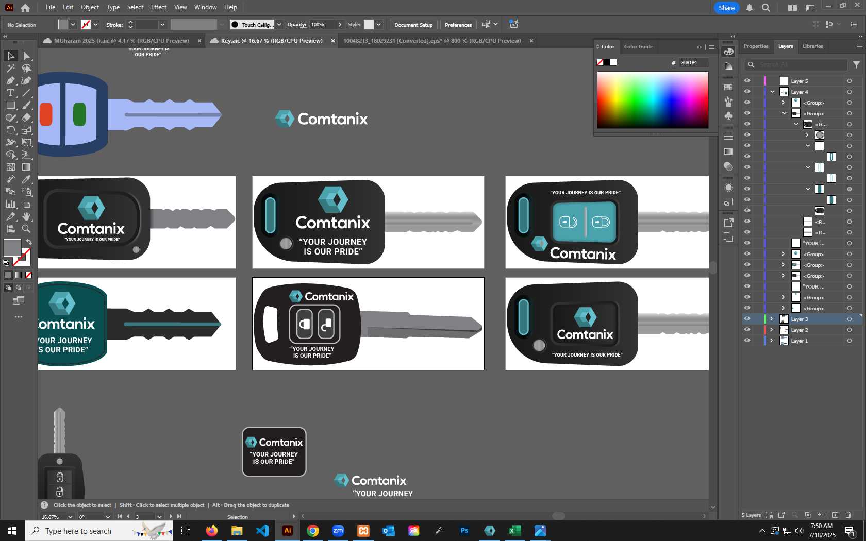866x541 pixels.
Task: Swap fill and stroke arrows
Action: [29, 242]
